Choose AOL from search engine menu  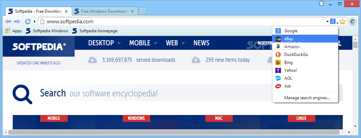305,78
